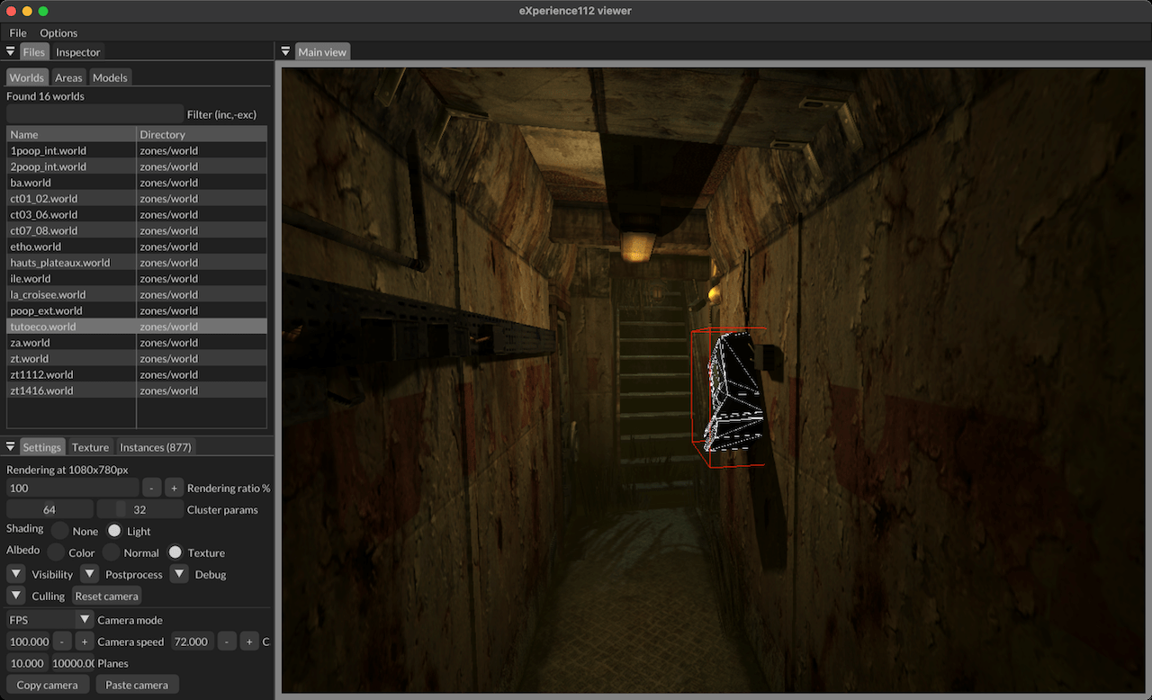1152x700 pixels.
Task: Select the Worlds tab
Action: (x=27, y=77)
